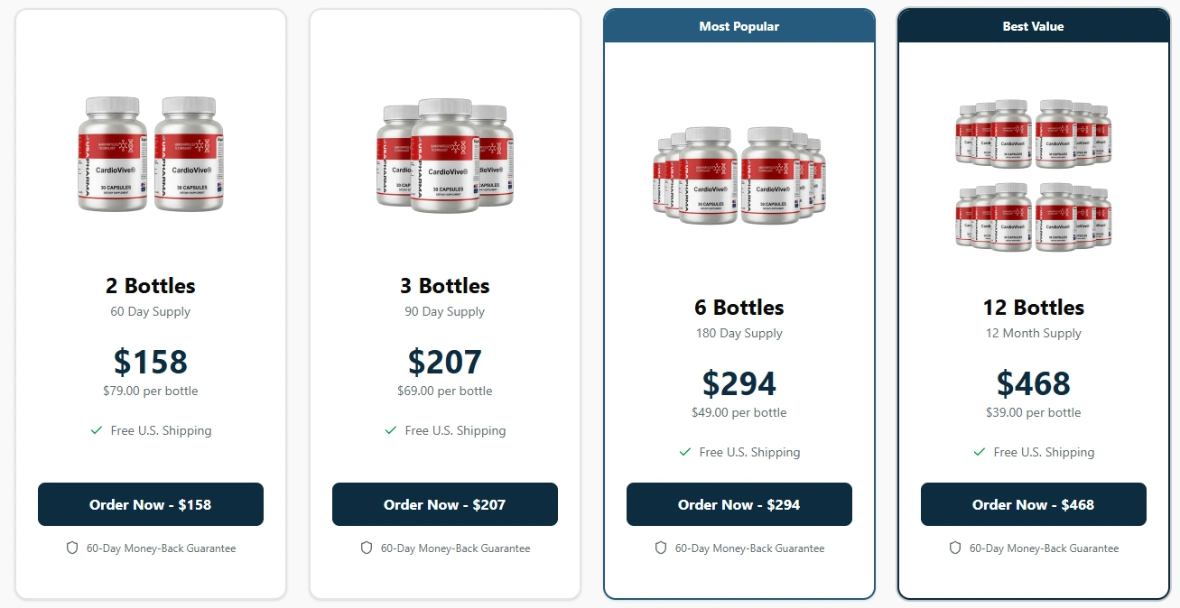Click the 12 bottle product image

pos(1033,176)
